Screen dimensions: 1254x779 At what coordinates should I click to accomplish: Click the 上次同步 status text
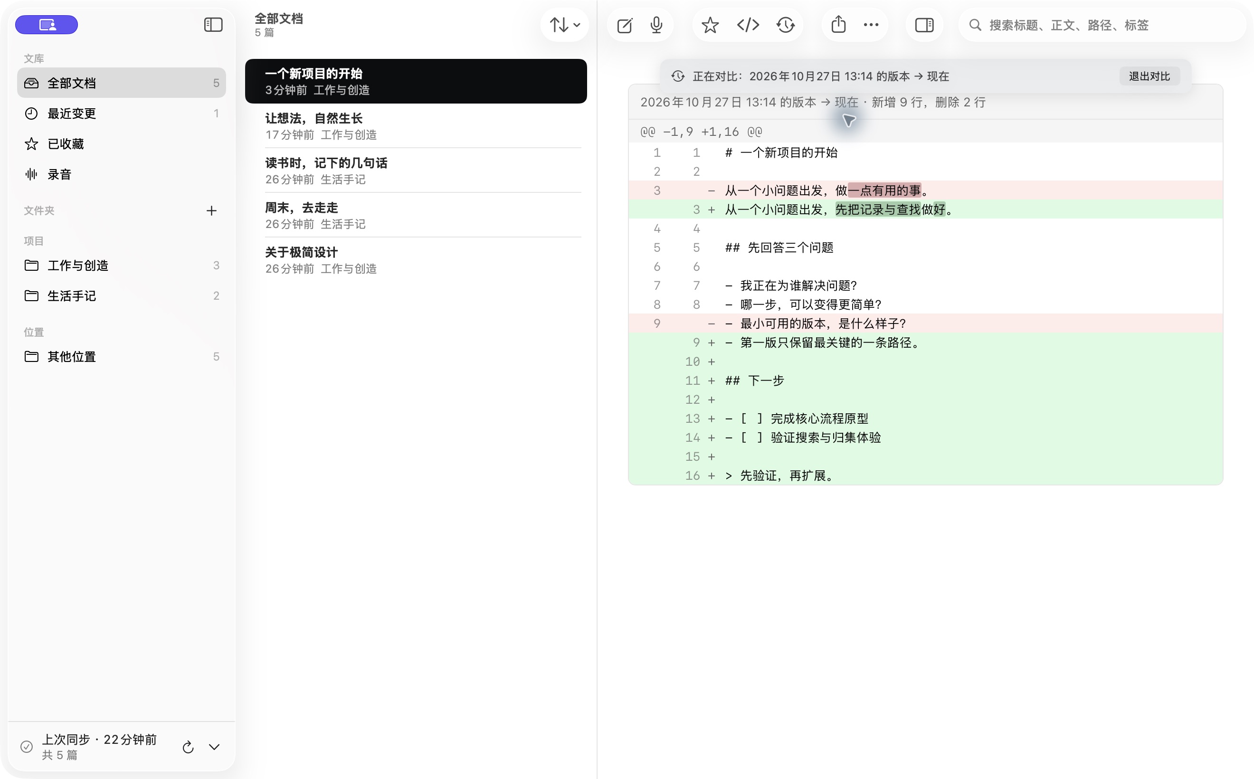click(x=99, y=739)
